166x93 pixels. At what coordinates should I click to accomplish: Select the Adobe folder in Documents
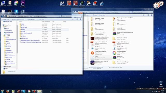[x=23, y=24]
